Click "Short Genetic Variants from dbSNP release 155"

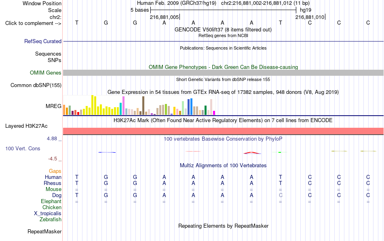pos(223,79)
